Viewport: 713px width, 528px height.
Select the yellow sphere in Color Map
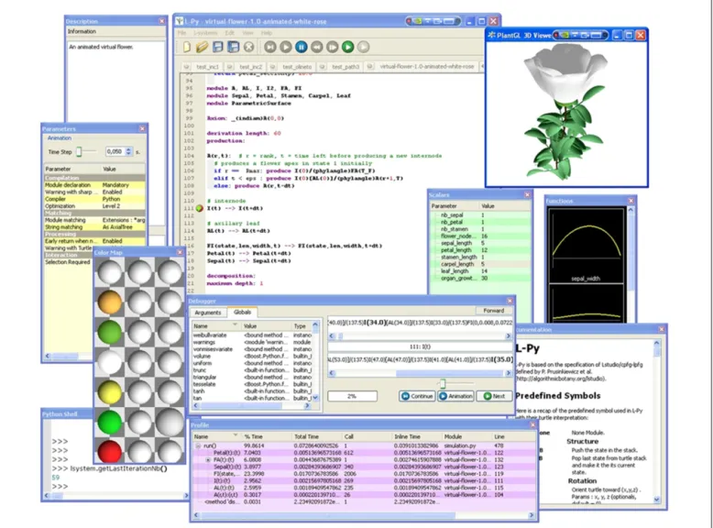click(110, 392)
